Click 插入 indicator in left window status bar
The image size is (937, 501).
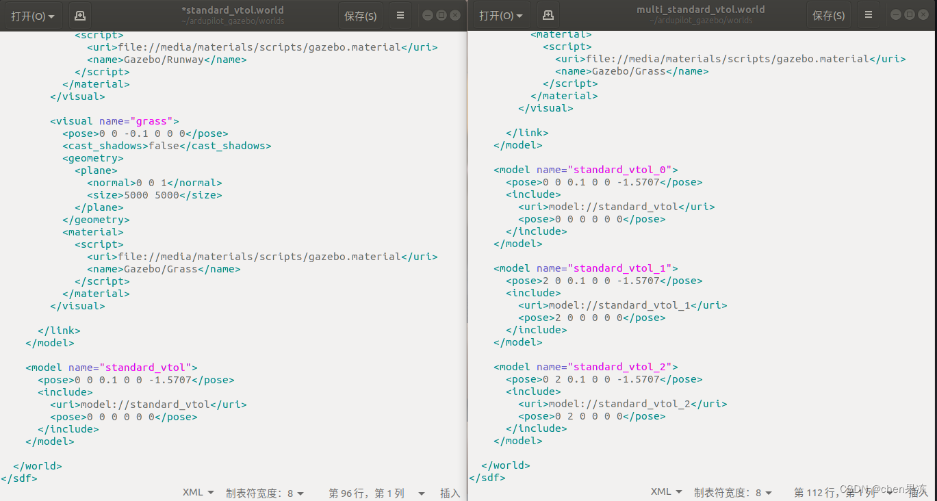[x=450, y=493]
